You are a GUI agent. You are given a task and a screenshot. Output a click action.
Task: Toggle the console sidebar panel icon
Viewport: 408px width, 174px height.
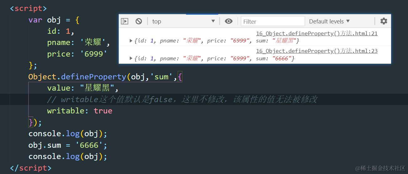(x=125, y=21)
